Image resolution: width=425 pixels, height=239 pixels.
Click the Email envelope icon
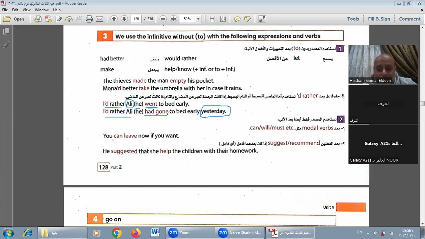coord(100,19)
